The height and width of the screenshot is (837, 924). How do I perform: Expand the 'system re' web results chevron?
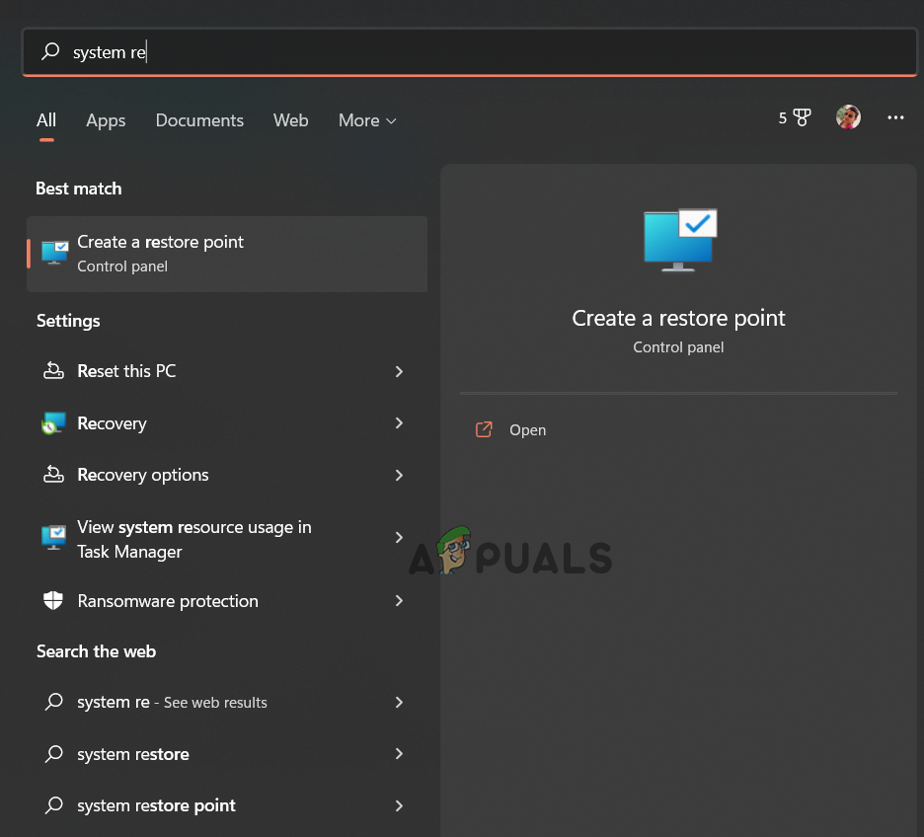click(x=399, y=702)
